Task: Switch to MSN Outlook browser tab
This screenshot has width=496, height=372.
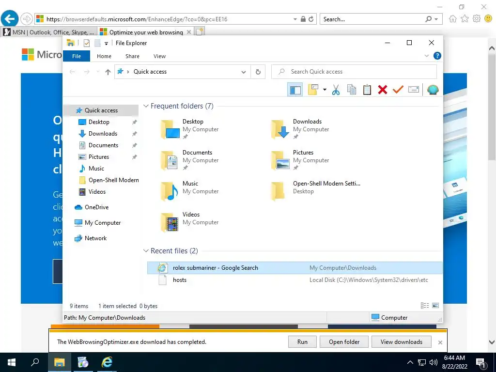Action: (x=49, y=32)
